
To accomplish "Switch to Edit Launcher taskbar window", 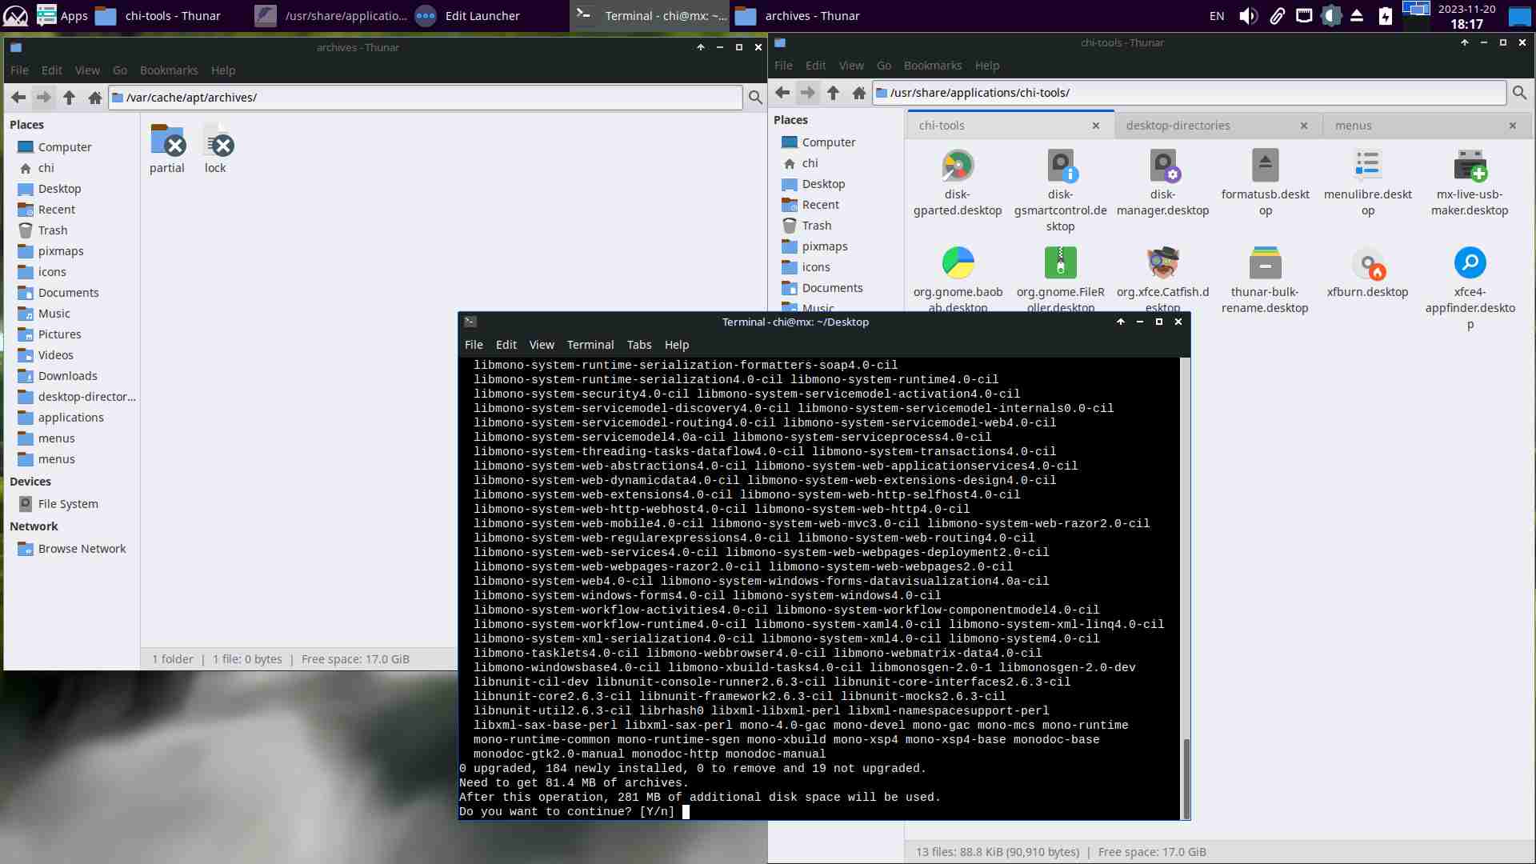I will point(482,16).
